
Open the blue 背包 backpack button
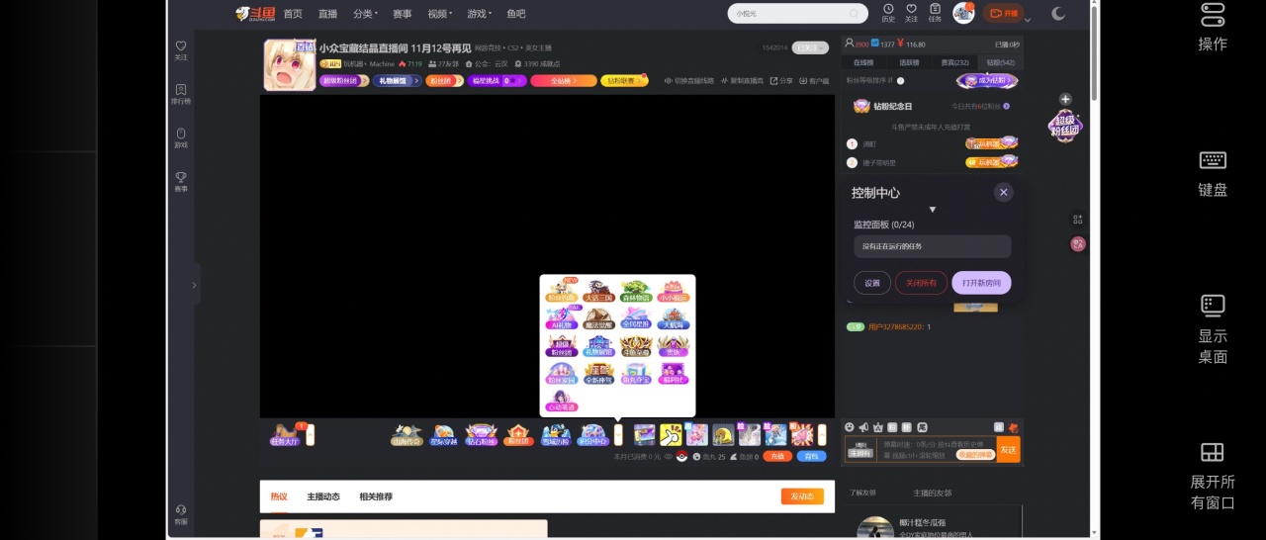point(811,456)
